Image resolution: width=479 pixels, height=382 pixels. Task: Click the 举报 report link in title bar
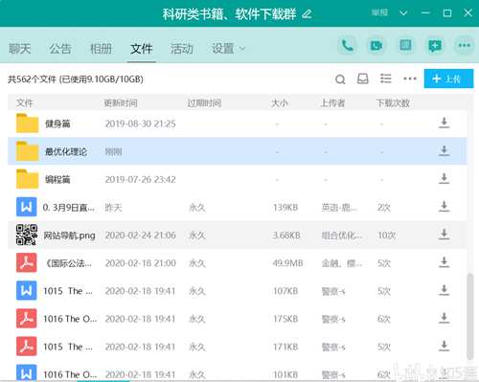[x=379, y=12]
